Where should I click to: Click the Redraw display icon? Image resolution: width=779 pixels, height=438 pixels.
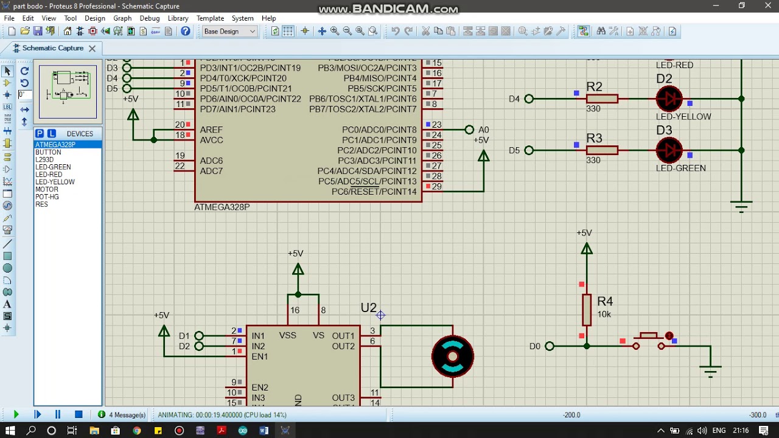coord(275,31)
